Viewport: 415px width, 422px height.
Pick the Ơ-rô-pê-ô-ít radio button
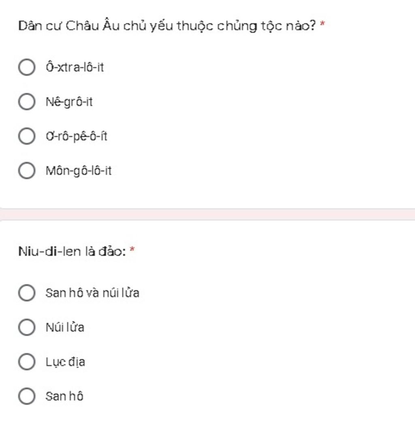tap(27, 136)
